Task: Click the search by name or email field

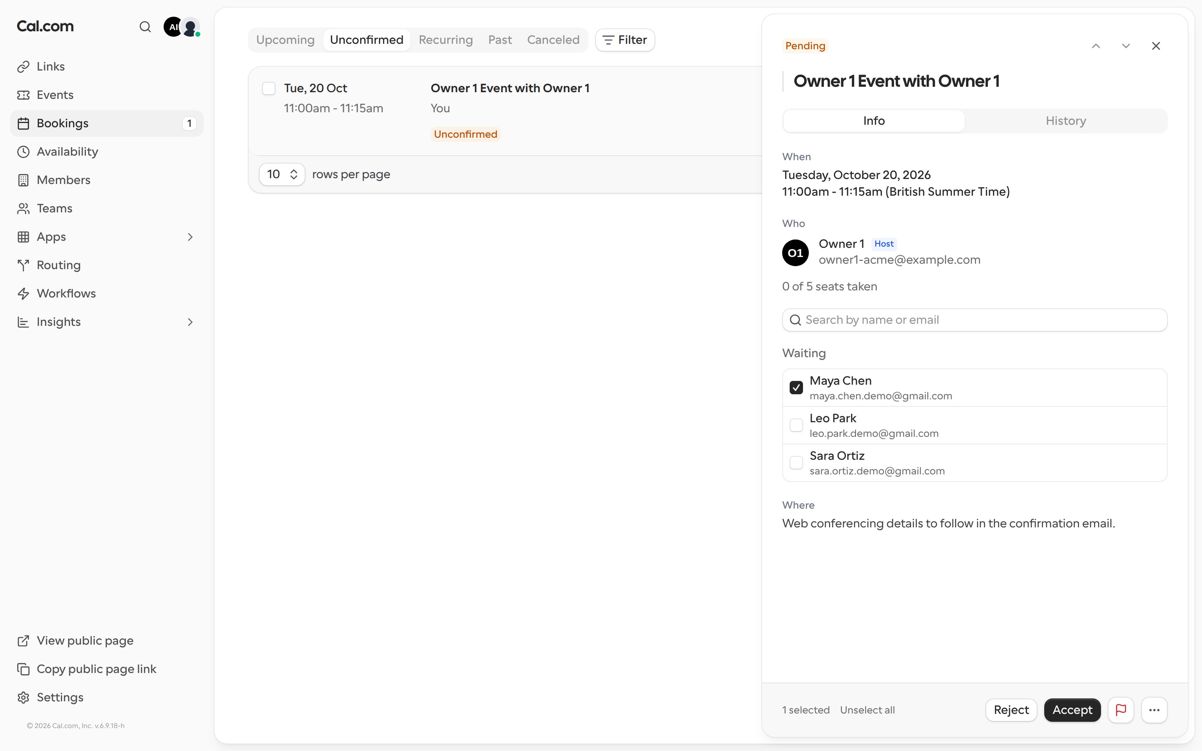Action: (975, 320)
